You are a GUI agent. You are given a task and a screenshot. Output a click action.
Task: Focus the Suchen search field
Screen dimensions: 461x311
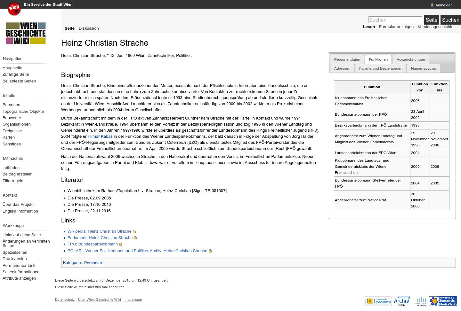pos(395,20)
